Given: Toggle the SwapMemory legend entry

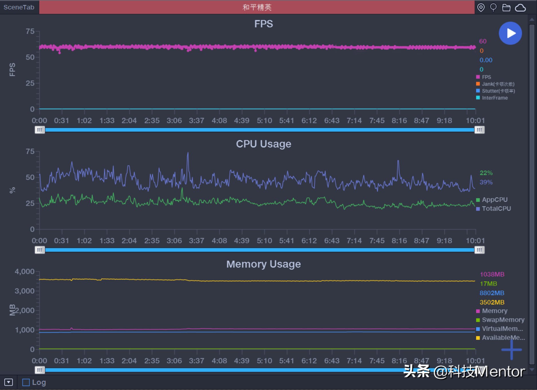Looking at the screenshot, I should [500, 320].
